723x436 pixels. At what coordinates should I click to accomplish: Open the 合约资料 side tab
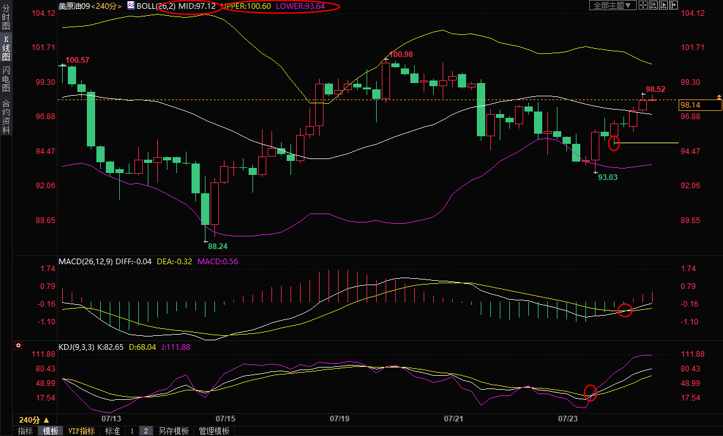[x=6, y=116]
